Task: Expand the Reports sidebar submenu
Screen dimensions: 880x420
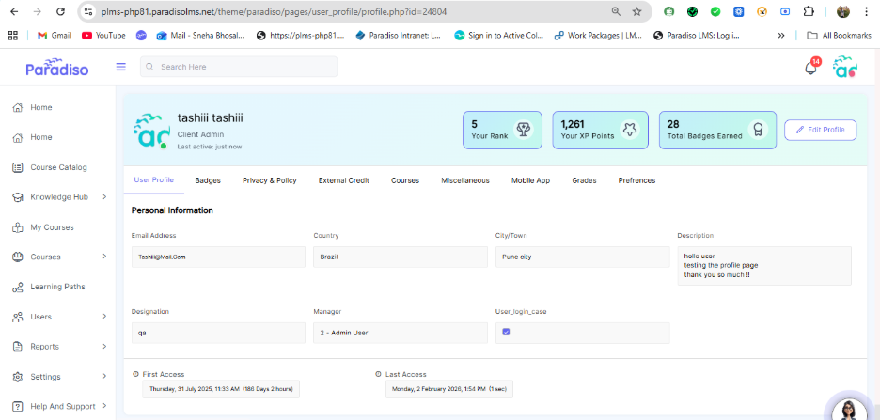Action: (103, 347)
